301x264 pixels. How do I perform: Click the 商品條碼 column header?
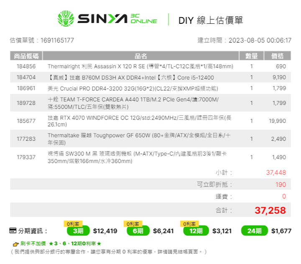tap(26, 56)
